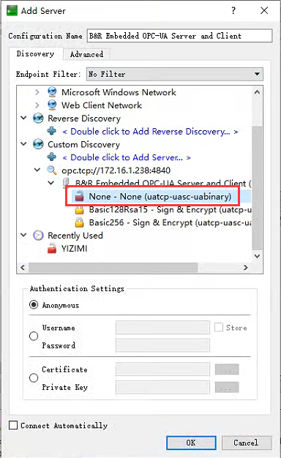Click the scroll down arrow of the tree
This screenshot has width=281, height=458.
[x=257, y=256]
